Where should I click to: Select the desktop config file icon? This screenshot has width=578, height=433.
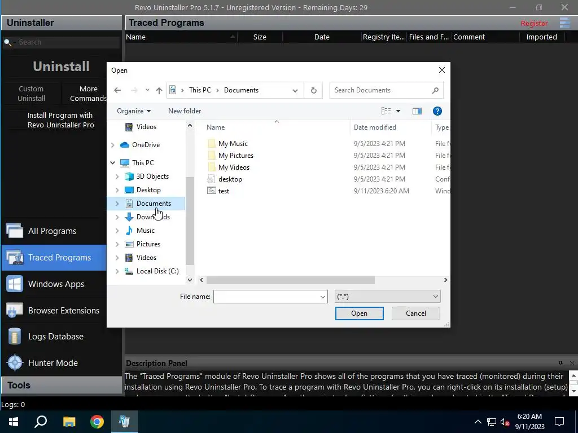pyautogui.click(x=211, y=179)
